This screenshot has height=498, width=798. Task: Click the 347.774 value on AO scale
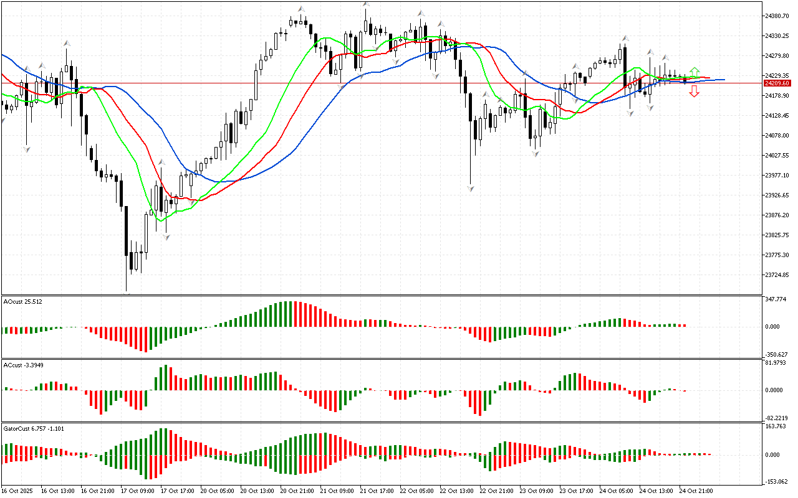pos(776,299)
